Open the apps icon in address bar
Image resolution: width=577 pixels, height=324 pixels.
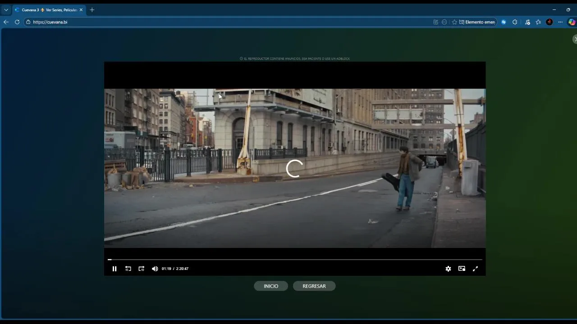[435, 22]
